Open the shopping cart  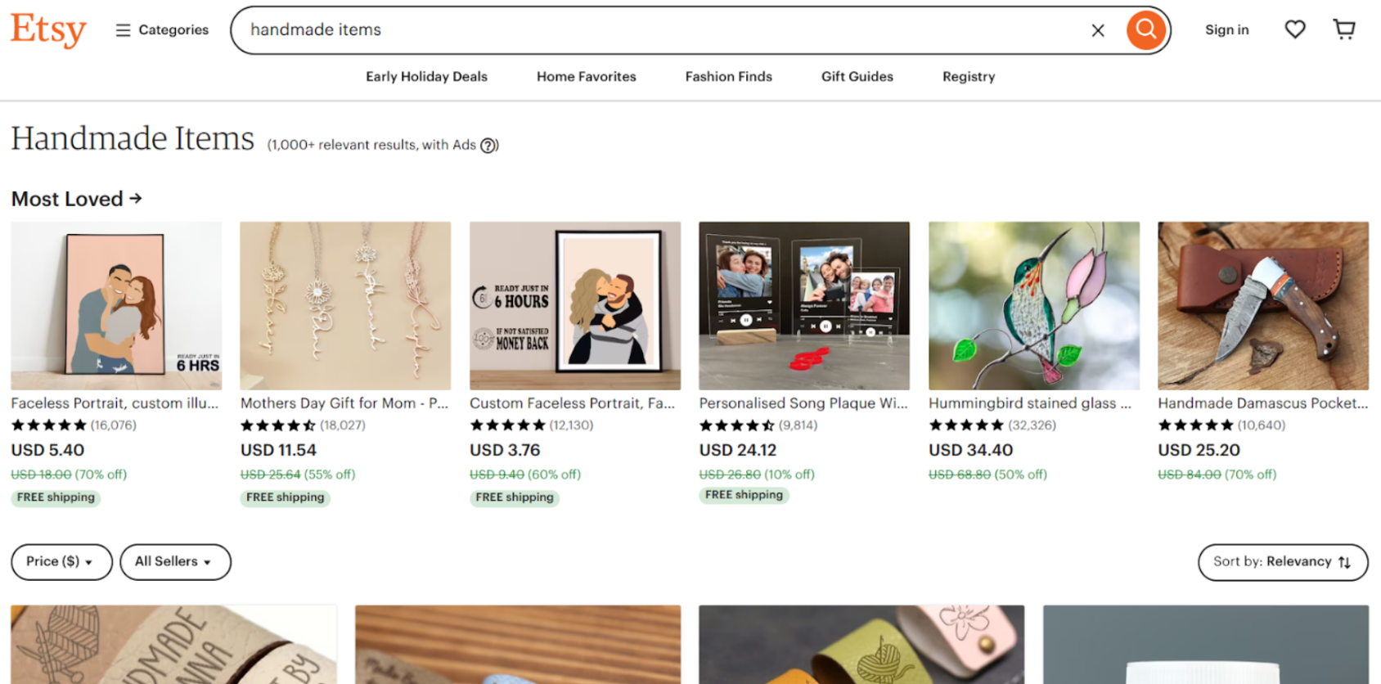click(1344, 30)
